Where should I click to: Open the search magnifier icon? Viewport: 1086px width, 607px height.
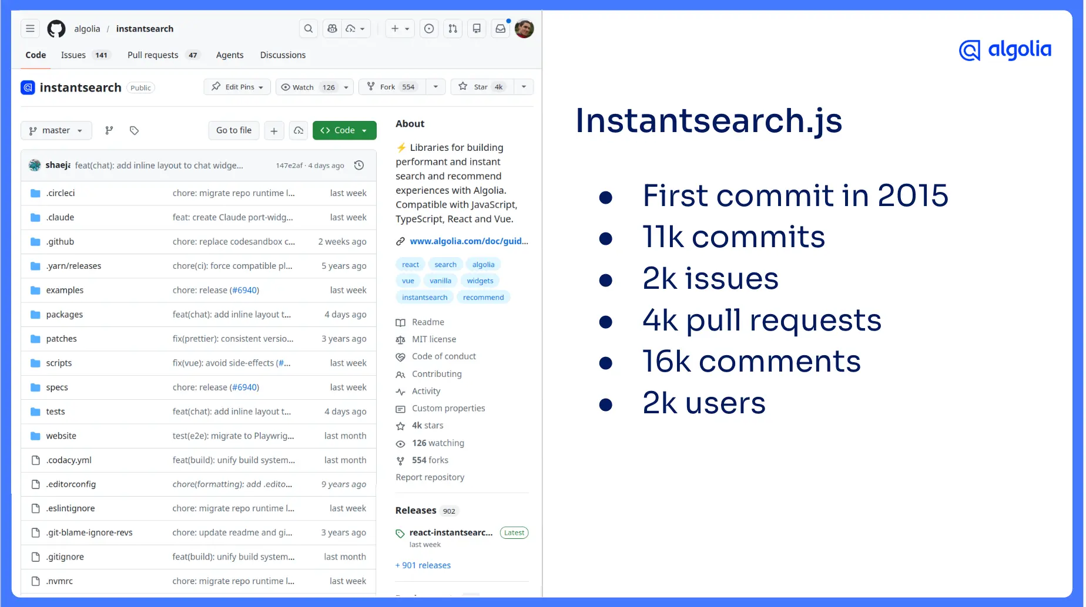(308, 28)
